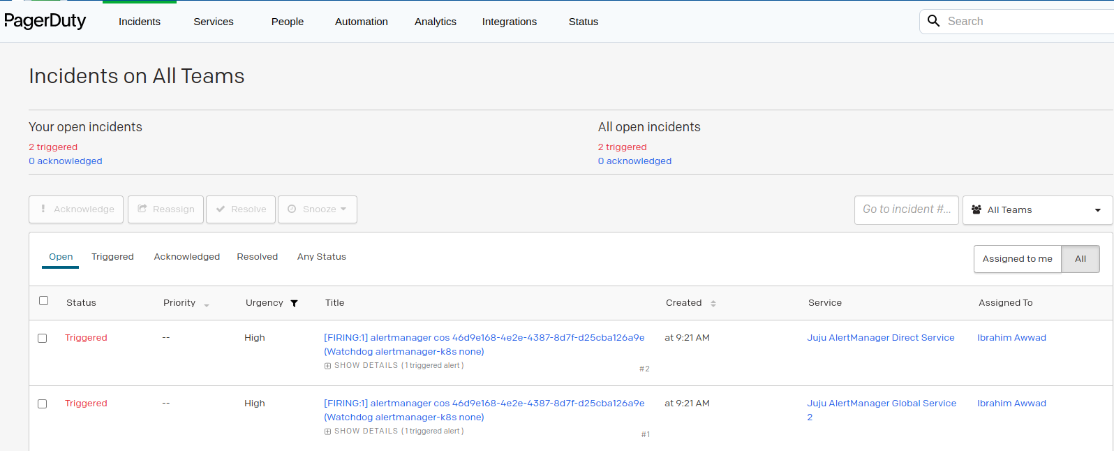The image size is (1114, 451).
Task: Expand details plus icon for incident #2
Action: point(327,366)
